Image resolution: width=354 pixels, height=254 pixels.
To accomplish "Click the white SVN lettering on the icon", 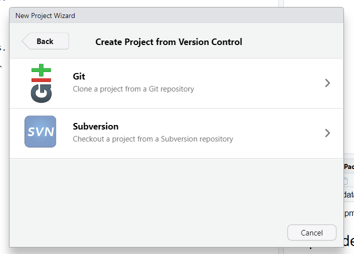I will 41,132.
